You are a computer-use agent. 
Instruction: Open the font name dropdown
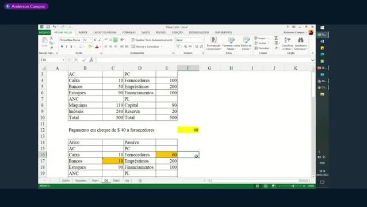pyautogui.click(x=82, y=40)
